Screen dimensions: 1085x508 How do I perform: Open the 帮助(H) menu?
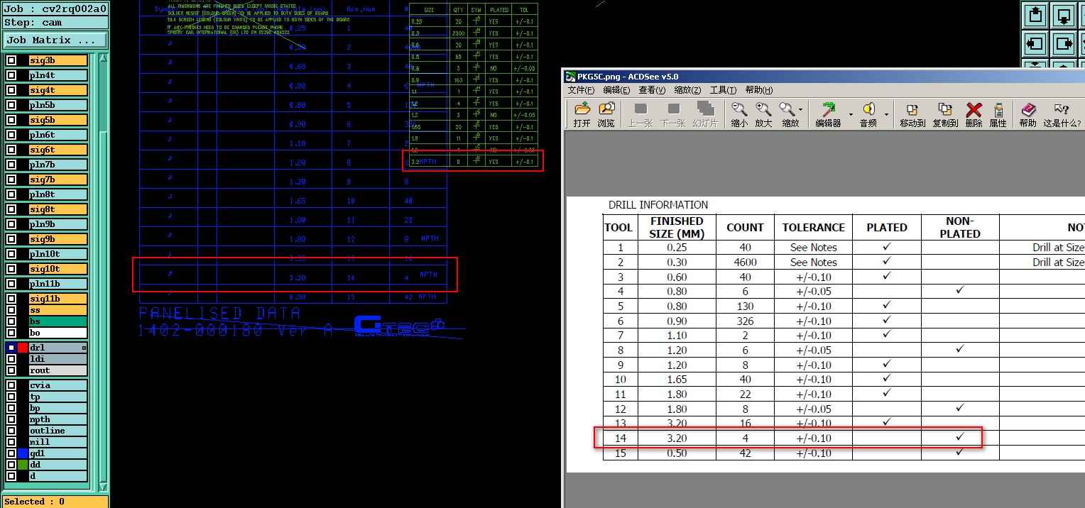click(758, 90)
